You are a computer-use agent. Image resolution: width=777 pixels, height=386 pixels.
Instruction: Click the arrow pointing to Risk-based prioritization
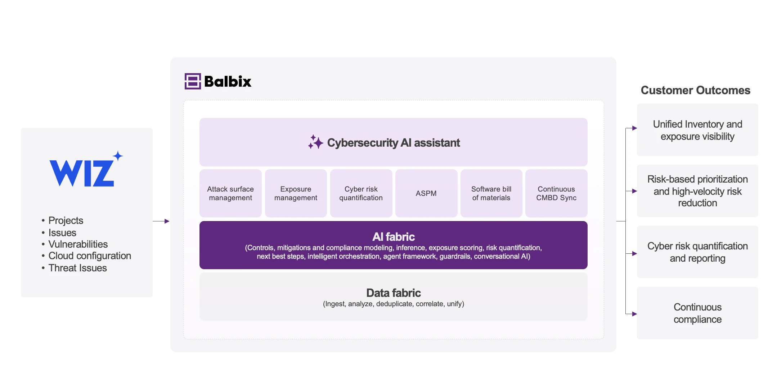click(x=634, y=191)
